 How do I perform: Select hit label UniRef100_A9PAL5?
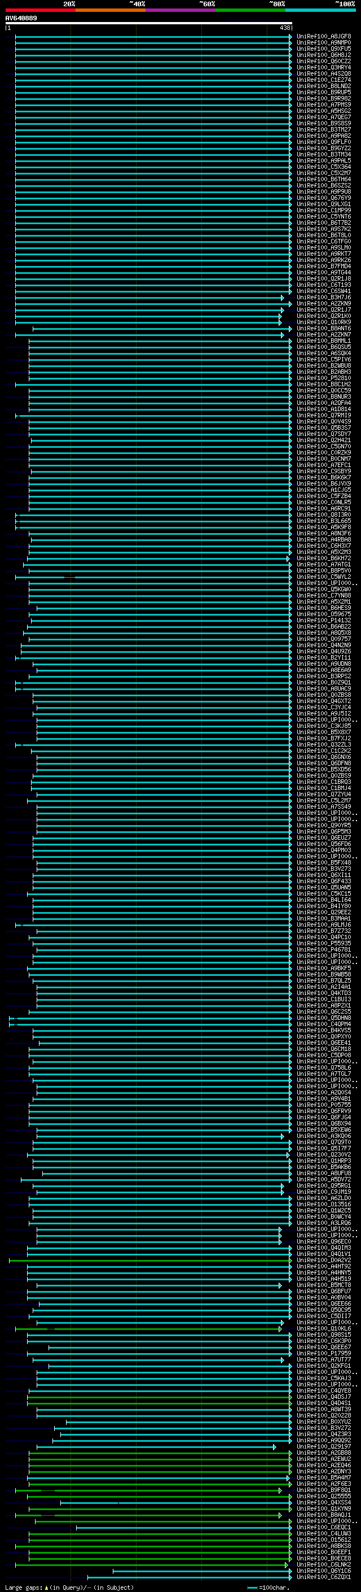pyautogui.click(x=324, y=161)
